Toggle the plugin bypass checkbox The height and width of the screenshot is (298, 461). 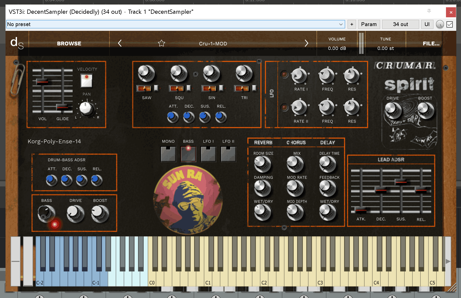point(450,24)
